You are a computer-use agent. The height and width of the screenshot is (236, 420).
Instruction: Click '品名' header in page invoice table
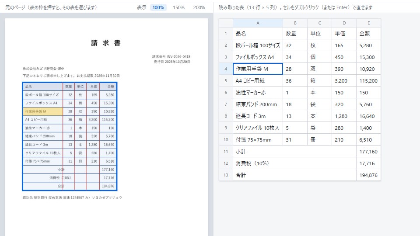tap(43, 87)
